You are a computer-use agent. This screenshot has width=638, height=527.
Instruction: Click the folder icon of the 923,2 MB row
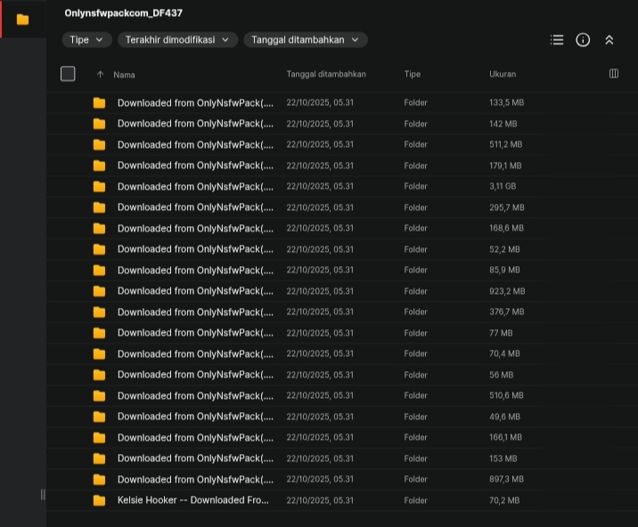[99, 291]
